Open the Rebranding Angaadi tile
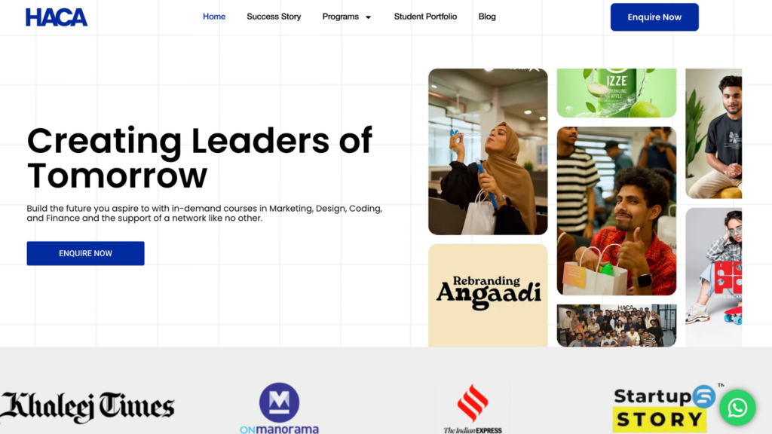 coord(488,295)
